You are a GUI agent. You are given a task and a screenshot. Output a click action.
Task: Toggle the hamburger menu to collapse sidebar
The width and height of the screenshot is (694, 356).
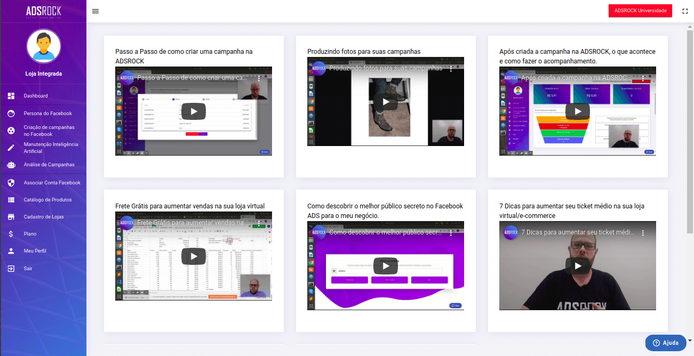95,11
